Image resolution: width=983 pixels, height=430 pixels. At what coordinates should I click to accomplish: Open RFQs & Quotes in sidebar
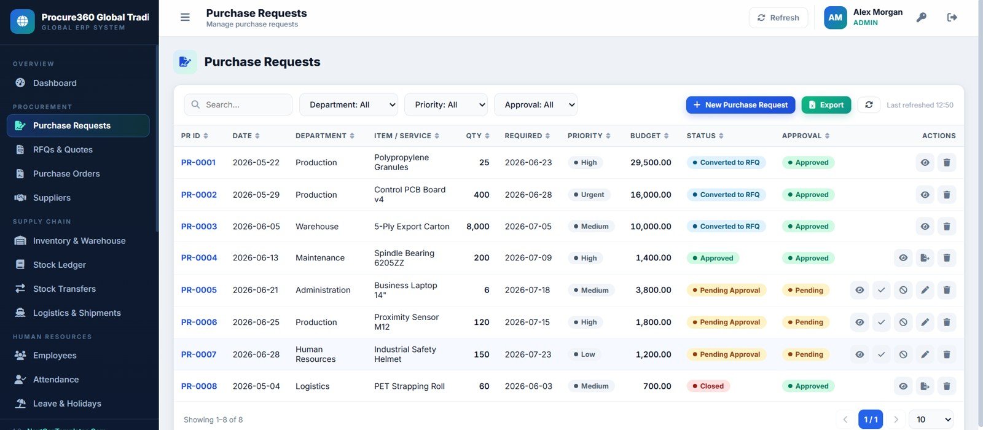coord(78,150)
